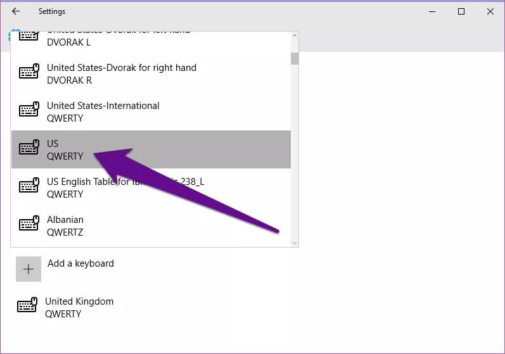
Task: Click keyboard icon beside Dvorak right hand
Action: [x=29, y=71]
